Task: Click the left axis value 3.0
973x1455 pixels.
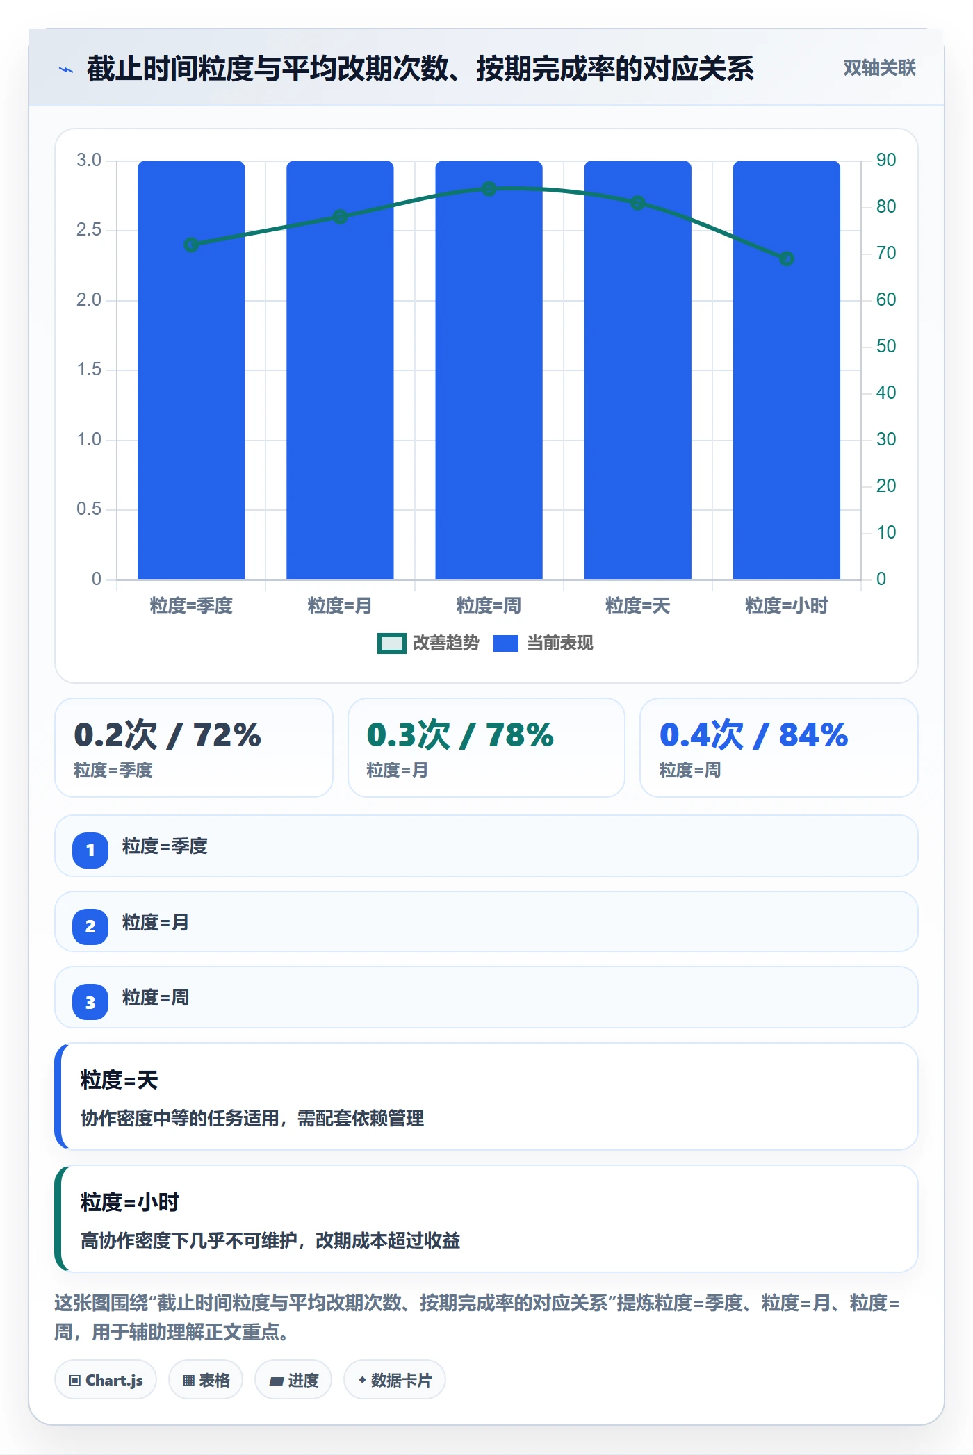Action: [x=89, y=161]
